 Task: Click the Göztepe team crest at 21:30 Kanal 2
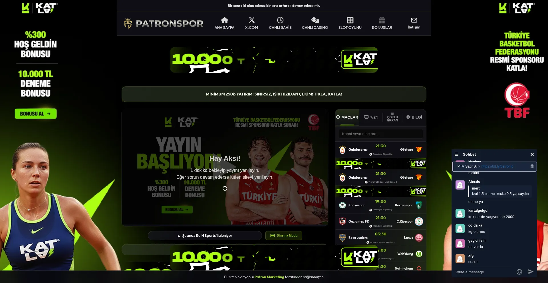tap(419, 177)
